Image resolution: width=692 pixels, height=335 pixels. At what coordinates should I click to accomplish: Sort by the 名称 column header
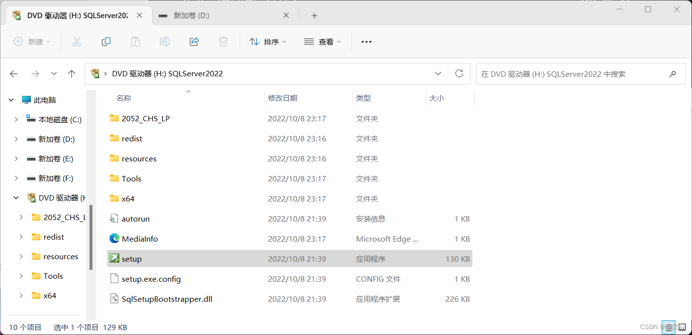(124, 98)
